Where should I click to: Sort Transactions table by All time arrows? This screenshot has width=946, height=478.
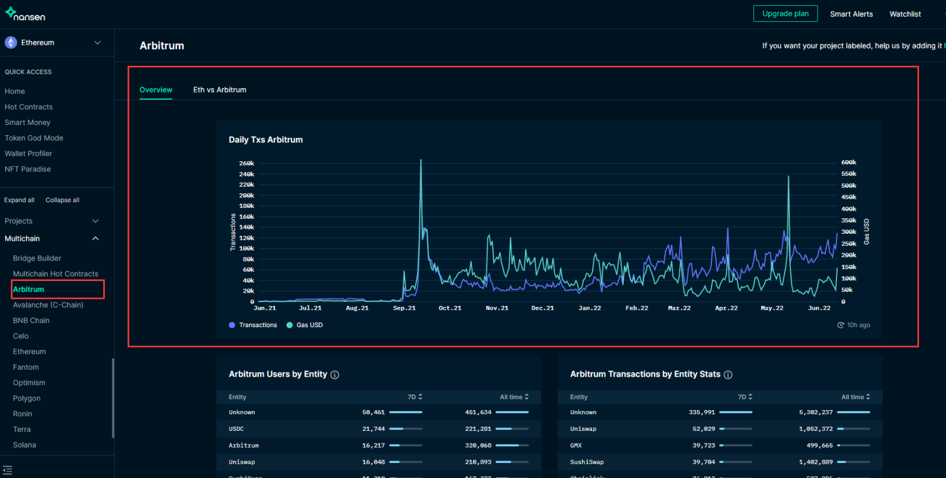pyautogui.click(x=868, y=397)
